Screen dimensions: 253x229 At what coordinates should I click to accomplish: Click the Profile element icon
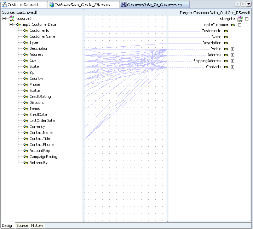point(226,49)
